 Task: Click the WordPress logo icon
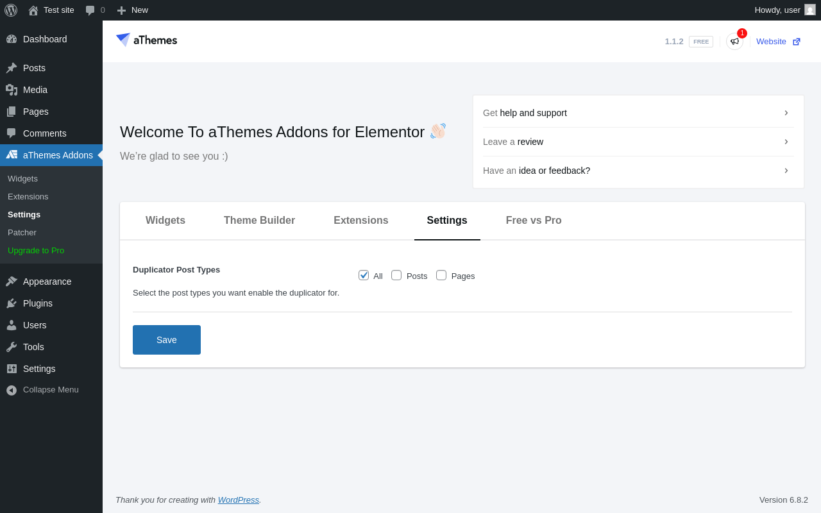point(11,10)
